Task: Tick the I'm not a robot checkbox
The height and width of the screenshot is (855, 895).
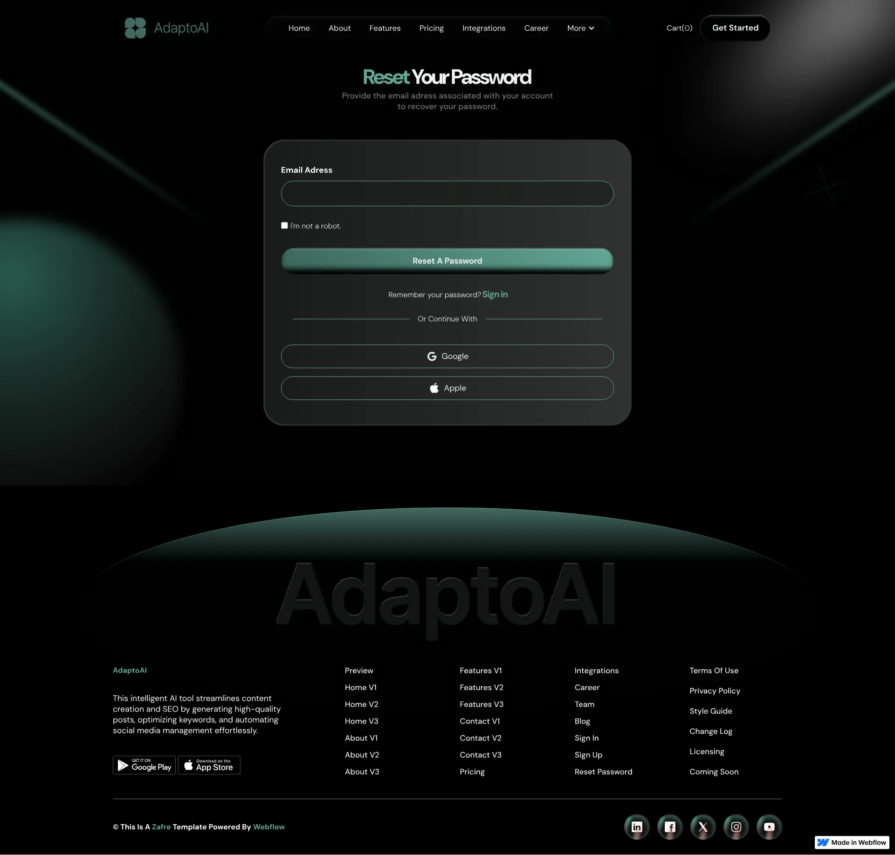Action: [284, 226]
